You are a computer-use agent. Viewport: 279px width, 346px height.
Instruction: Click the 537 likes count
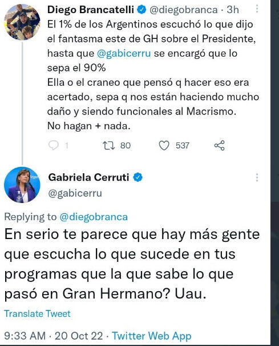pos(183,146)
